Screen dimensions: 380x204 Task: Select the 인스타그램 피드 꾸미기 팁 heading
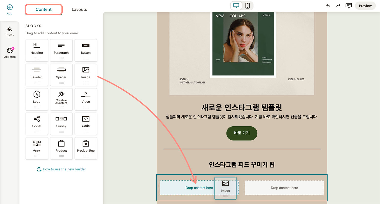tap(242, 165)
